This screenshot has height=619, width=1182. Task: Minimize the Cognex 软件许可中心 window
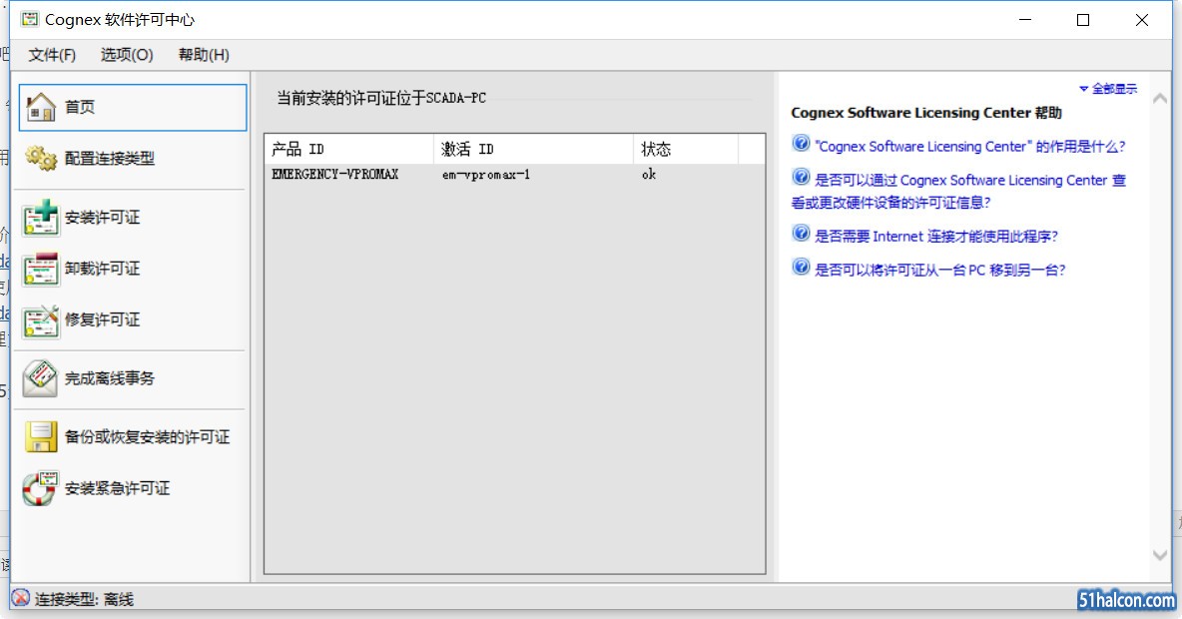pyautogui.click(x=1025, y=20)
